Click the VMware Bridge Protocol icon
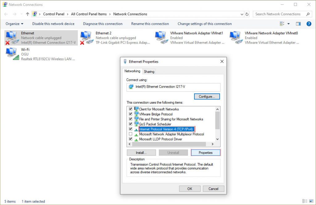Viewport: 316px width, 205px height. click(136, 114)
